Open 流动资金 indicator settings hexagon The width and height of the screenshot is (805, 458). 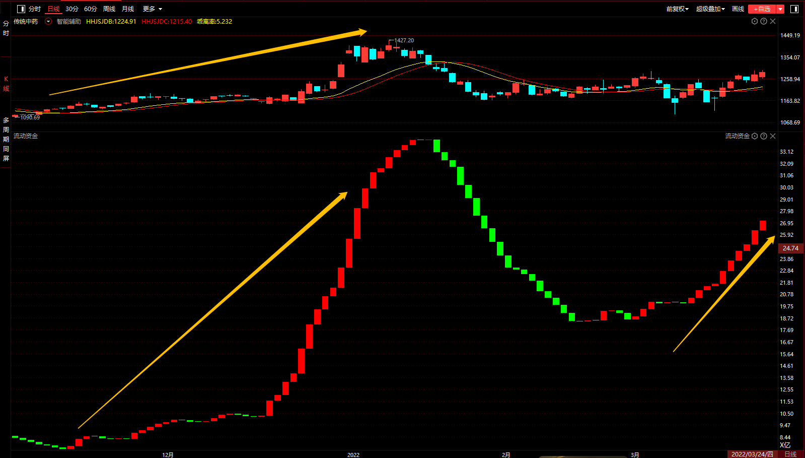point(755,136)
